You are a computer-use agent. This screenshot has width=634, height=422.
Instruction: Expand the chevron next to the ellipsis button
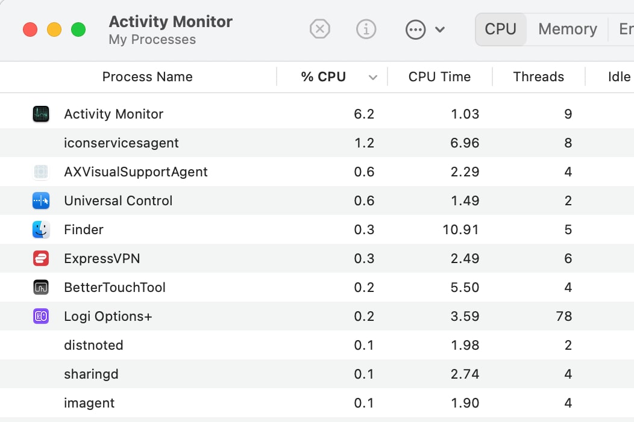tap(440, 29)
